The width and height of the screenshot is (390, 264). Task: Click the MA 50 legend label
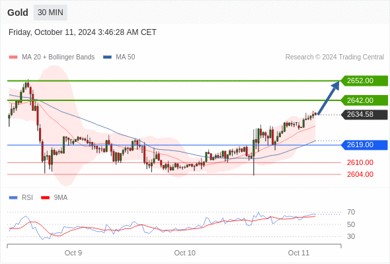(126, 57)
